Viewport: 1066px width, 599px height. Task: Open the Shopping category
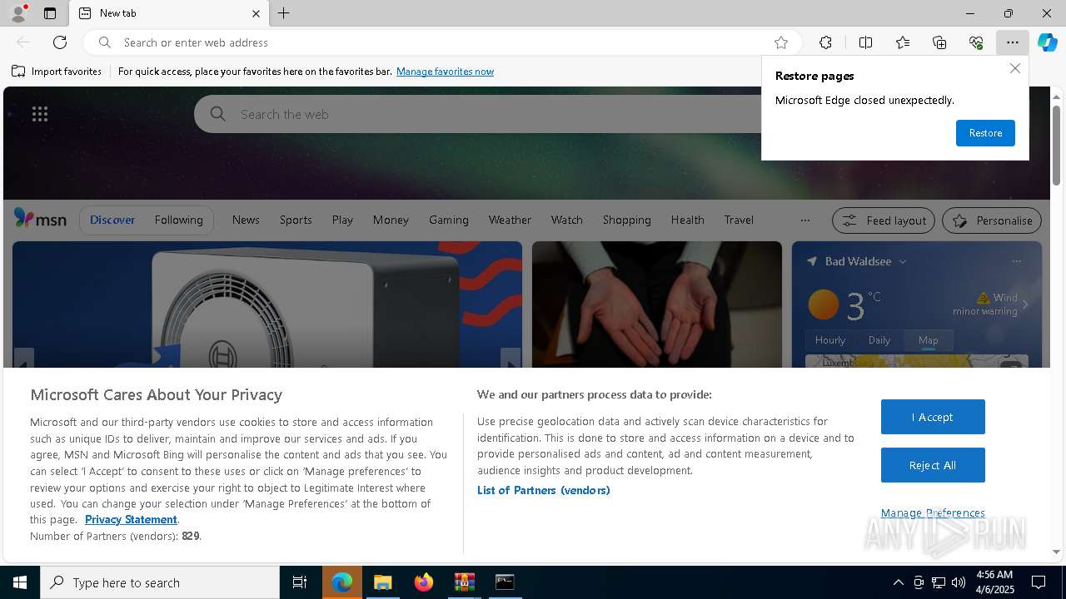(626, 220)
